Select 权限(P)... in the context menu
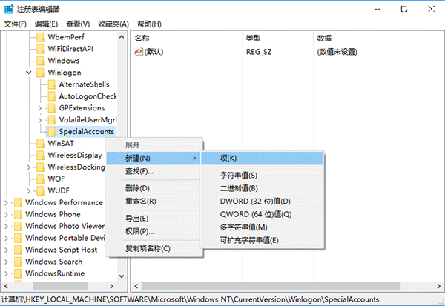The height and width of the screenshot is (306, 445). (154, 231)
